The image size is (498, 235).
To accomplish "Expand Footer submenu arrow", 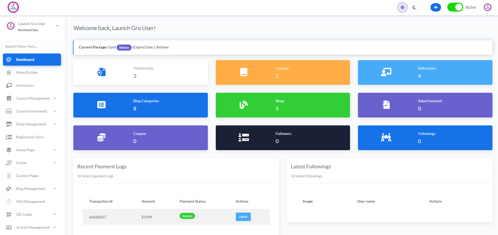I will click(x=55, y=163).
